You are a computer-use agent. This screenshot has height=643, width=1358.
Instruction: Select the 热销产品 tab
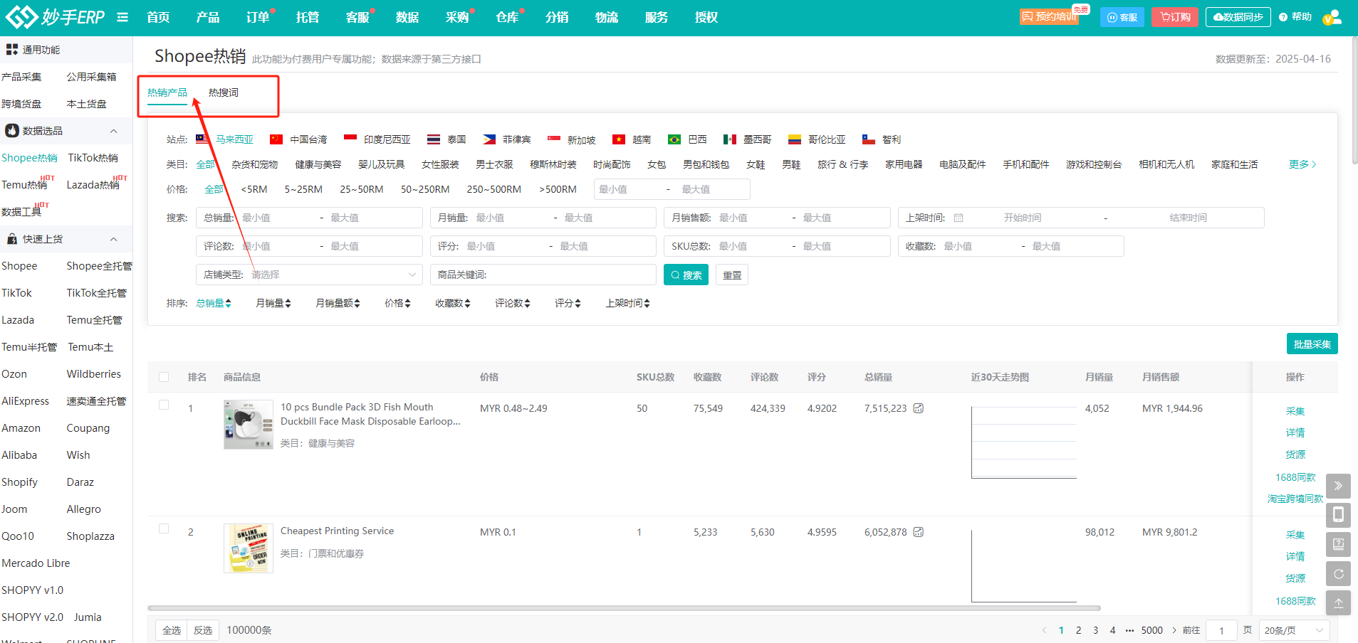coord(167,92)
